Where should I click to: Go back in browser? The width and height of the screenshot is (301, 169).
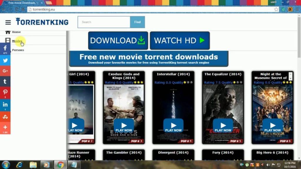coord(4,9)
